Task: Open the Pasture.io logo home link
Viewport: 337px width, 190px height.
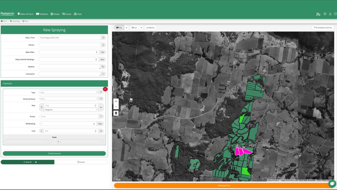Action: click(x=8, y=14)
